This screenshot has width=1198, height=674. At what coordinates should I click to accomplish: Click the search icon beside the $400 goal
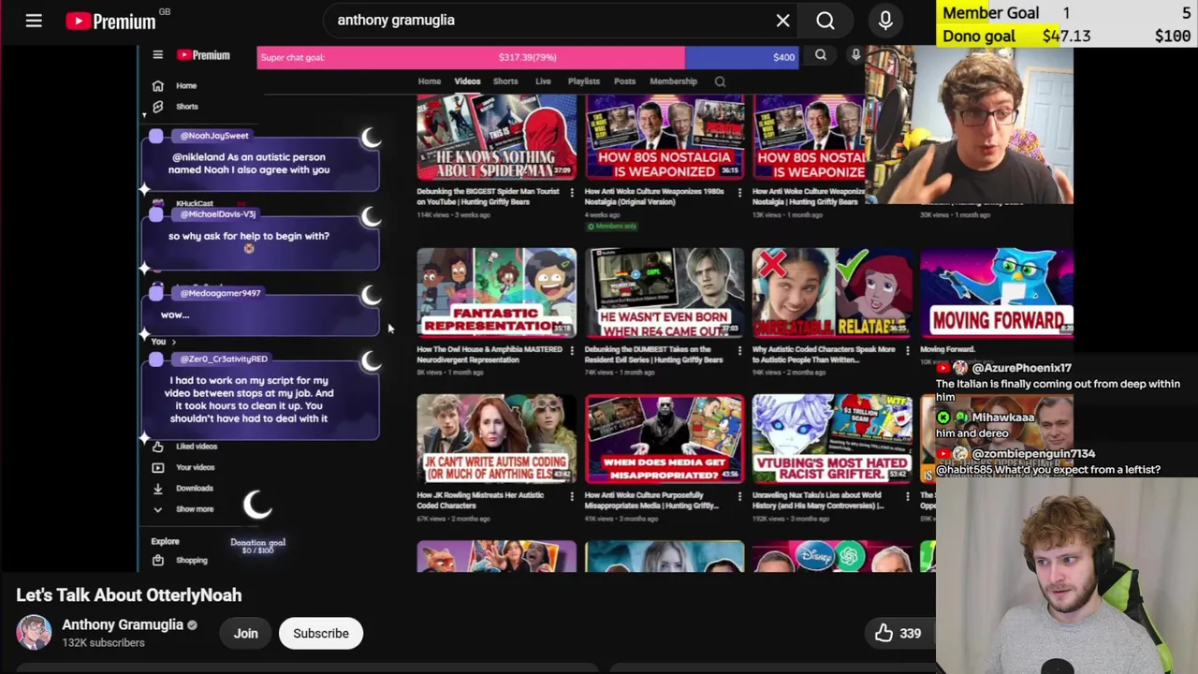pos(821,55)
